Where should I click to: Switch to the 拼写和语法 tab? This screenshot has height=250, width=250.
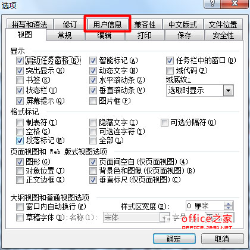(x=30, y=24)
